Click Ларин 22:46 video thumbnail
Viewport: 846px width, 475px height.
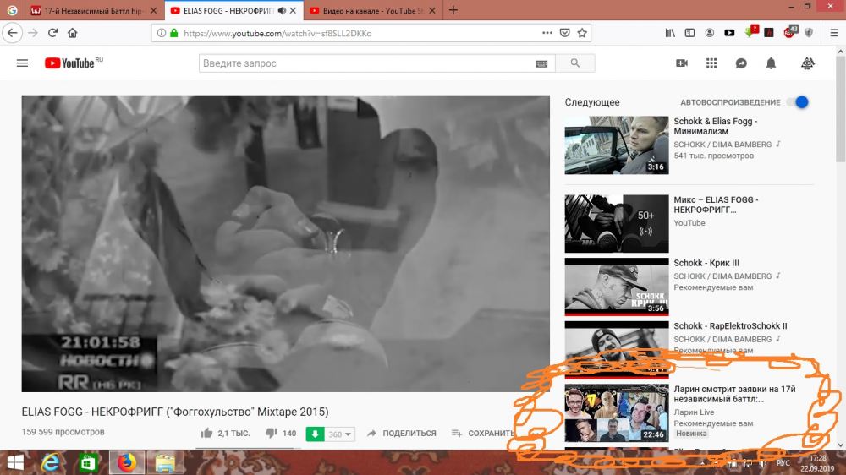point(616,413)
